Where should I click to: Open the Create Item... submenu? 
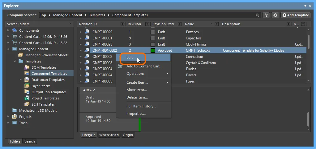pyautogui.click(x=143, y=83)
